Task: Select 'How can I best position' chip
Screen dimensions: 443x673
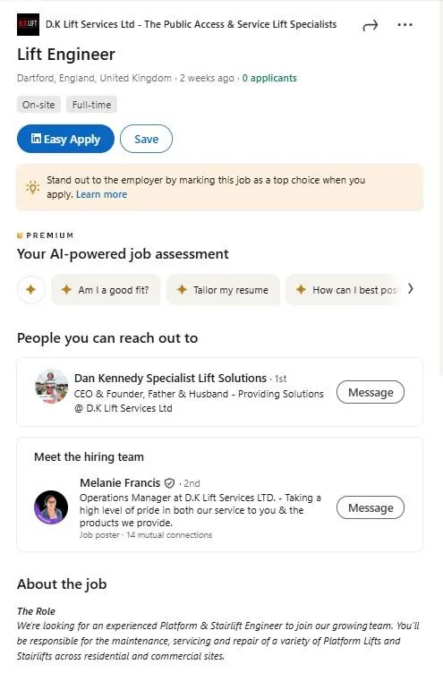Action: [344, 290]
